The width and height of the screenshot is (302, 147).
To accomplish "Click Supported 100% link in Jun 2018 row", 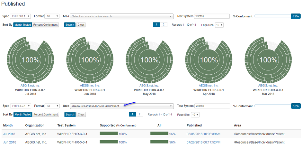I will (x=123, y=142).
